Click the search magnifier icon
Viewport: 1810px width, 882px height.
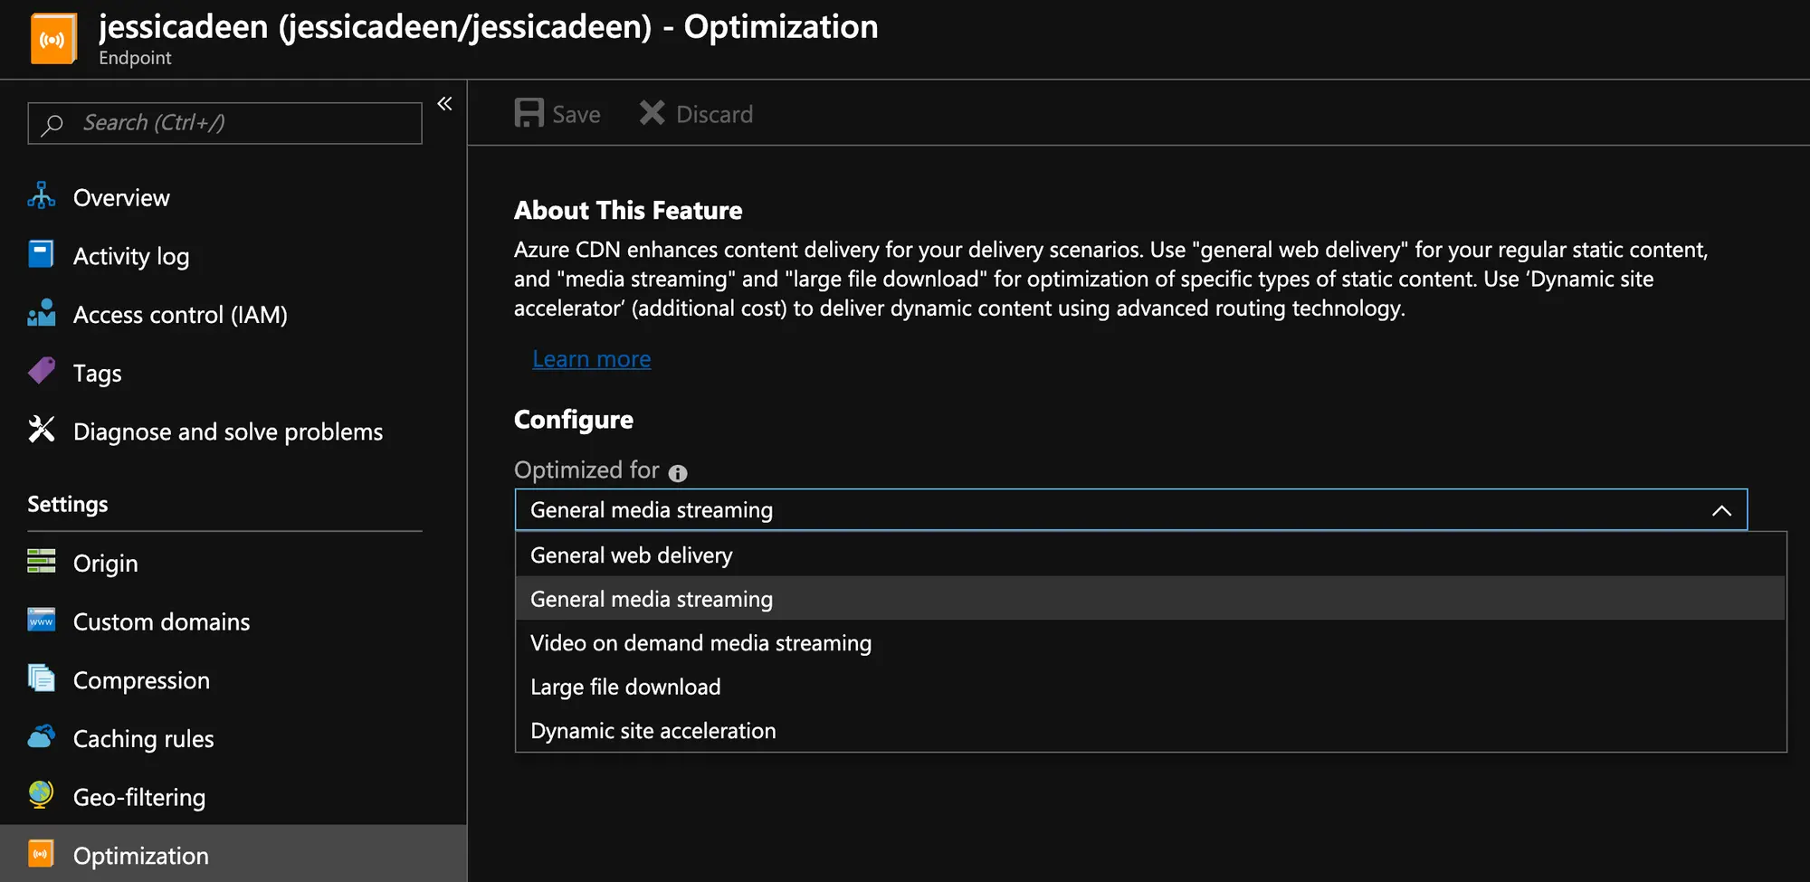(52, 124)
